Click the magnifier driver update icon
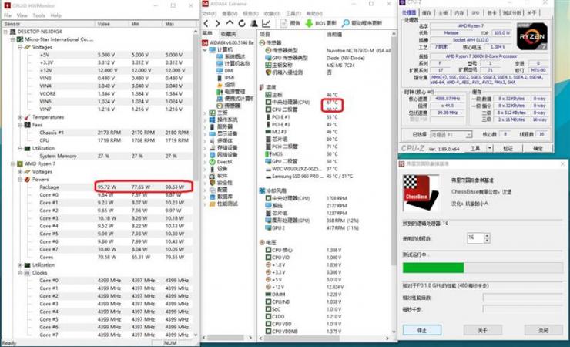Image resolution: width=570 pixels, height=347 pixels. (x=346, y=23)
